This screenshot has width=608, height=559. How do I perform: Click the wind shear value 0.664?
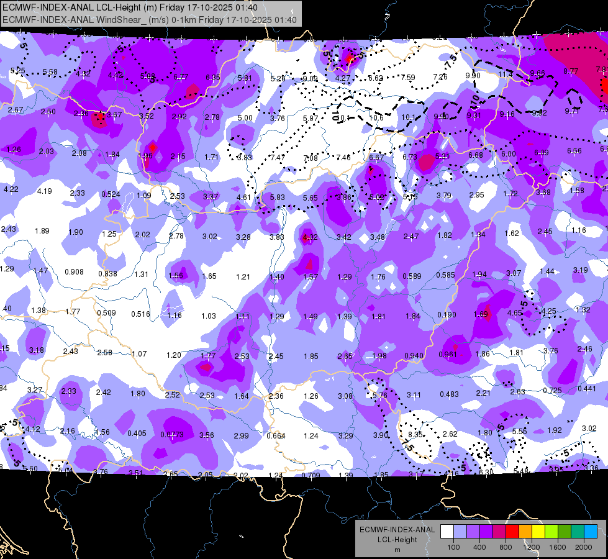276,435
